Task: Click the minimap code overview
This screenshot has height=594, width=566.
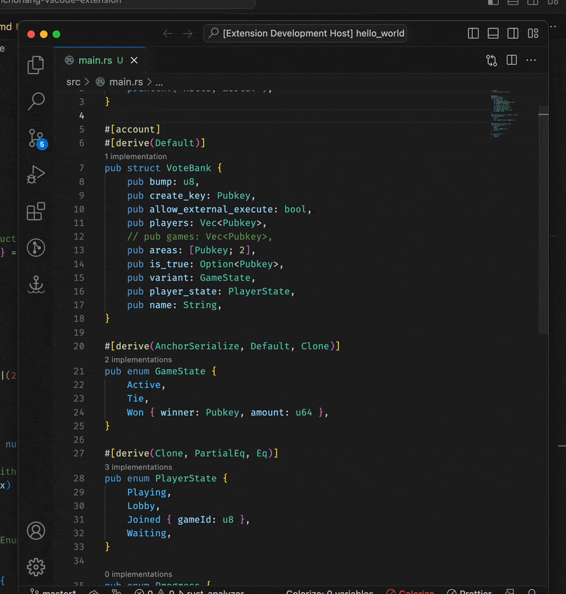Action: (505, 114)
